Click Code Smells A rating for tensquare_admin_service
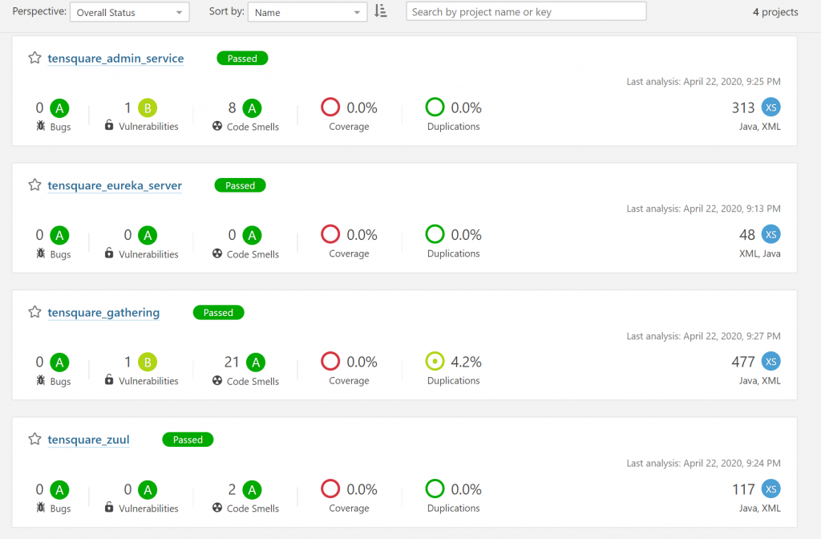Image resolution: width=821 pixels, height=539 pixels. click(252, 108)
